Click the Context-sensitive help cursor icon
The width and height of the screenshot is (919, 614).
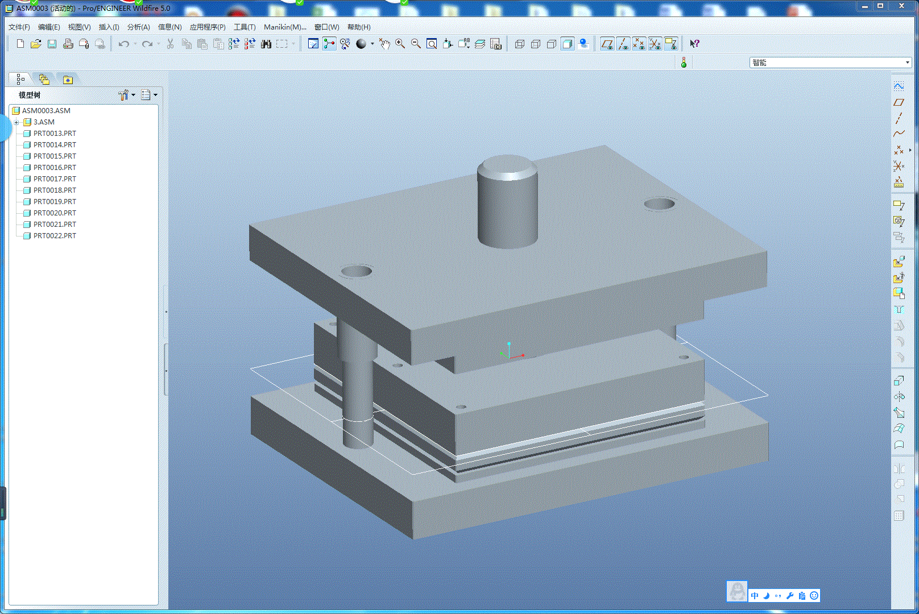(x=694, y=44)
